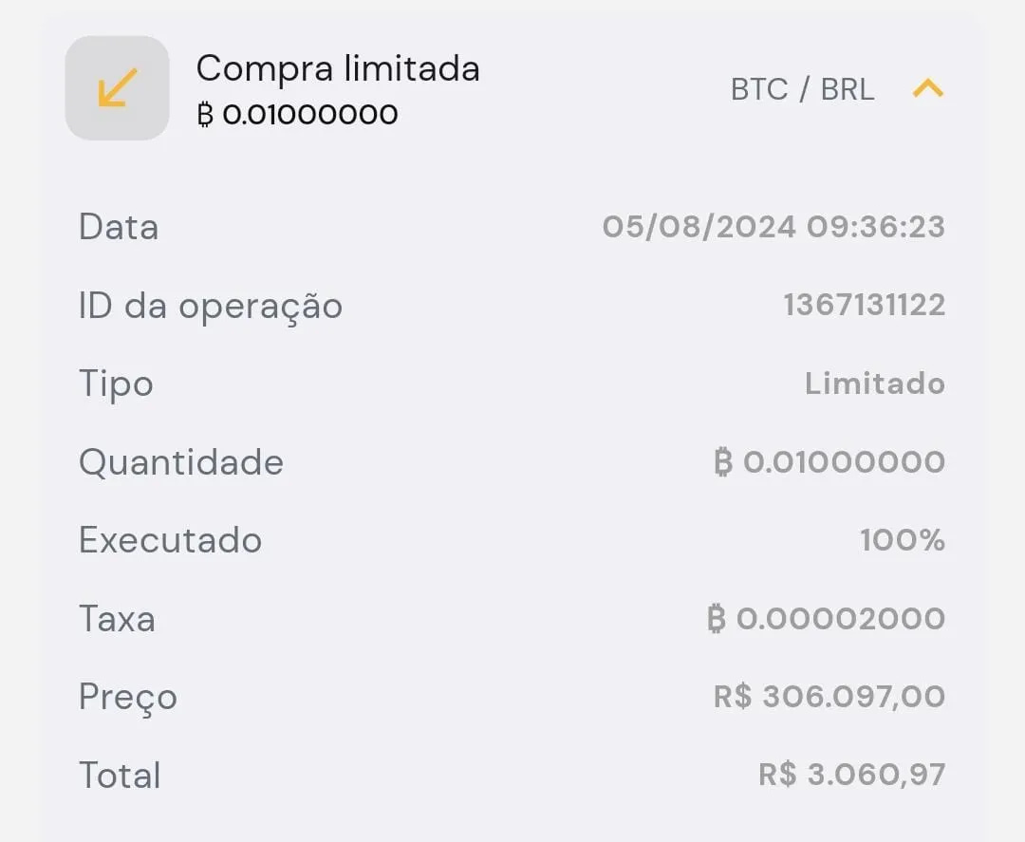Select the Bitcoin symbol beside Quantidade value
This screenshot has width=1025, height=842.
click(x=725, y=462)
